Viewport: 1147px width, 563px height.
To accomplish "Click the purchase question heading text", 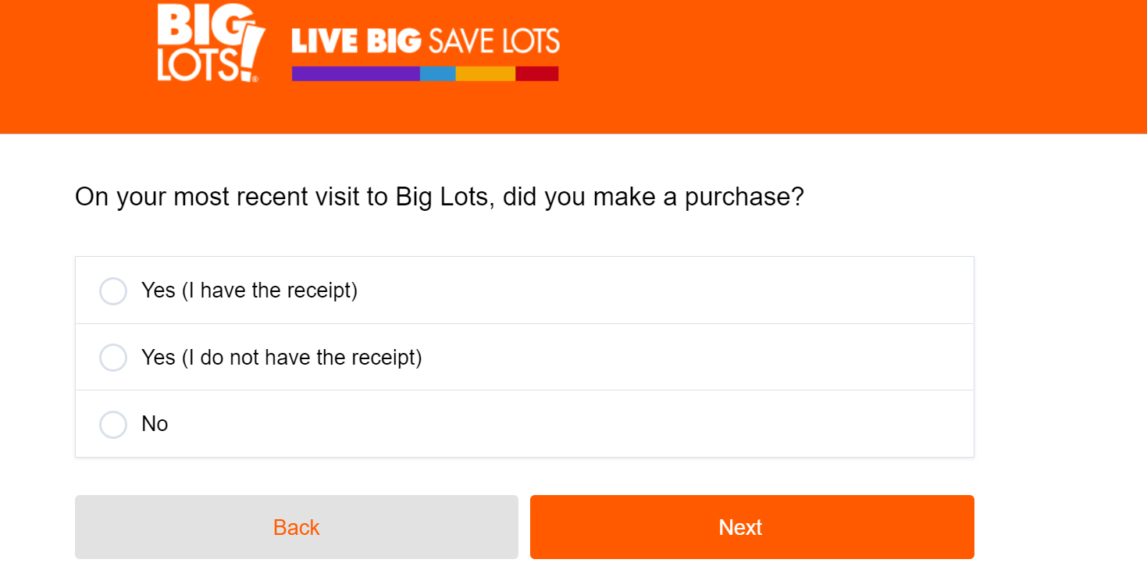I will [439, 197].
